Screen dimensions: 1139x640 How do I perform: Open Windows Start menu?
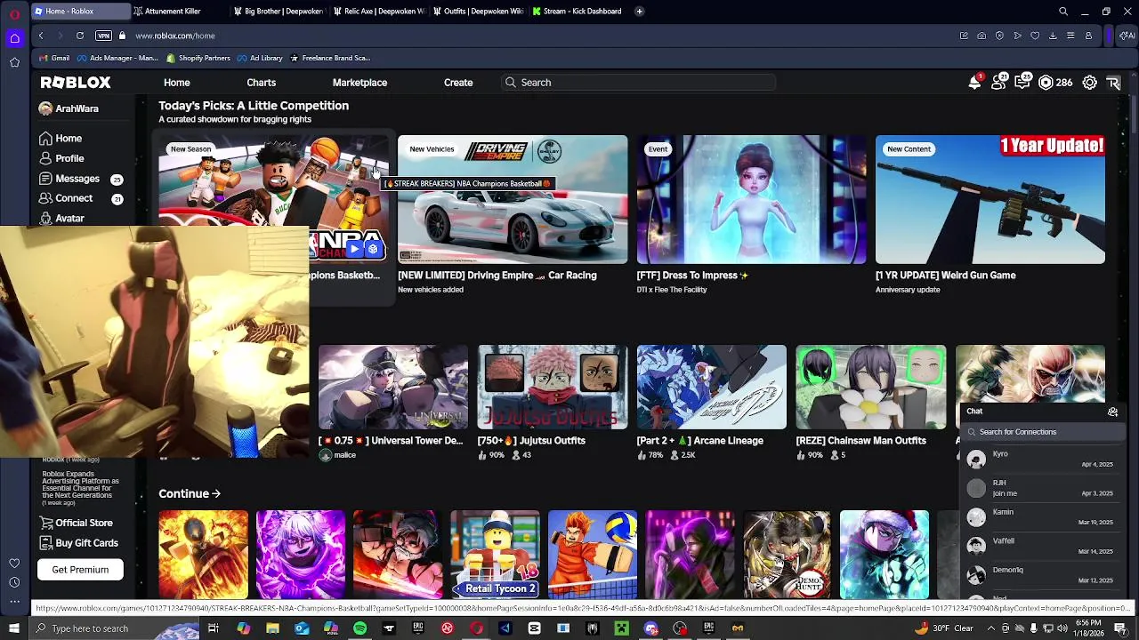[x=14, y=628]
